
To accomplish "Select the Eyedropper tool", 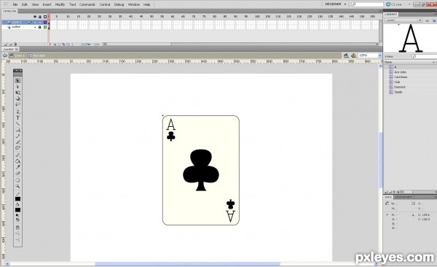I will tap(17, 167).
